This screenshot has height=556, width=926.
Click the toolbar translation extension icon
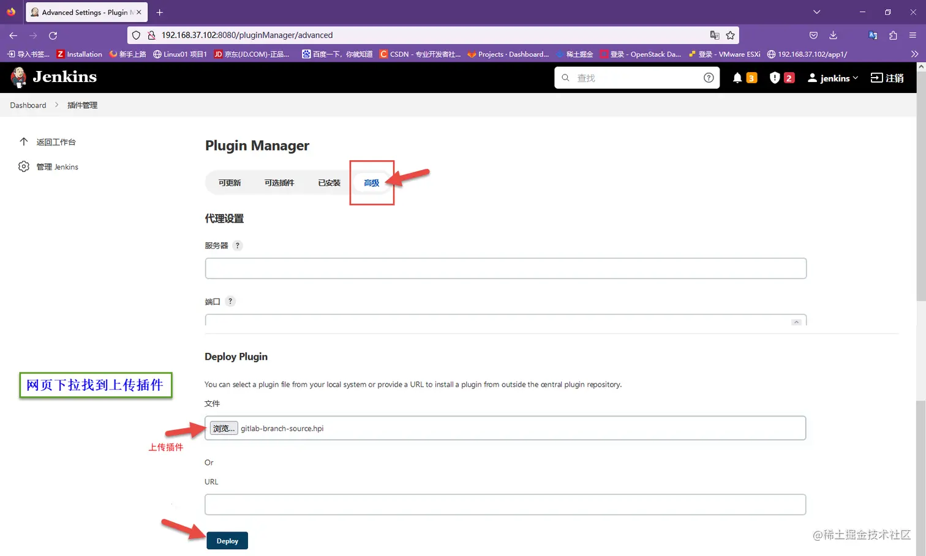click(873, 35)
